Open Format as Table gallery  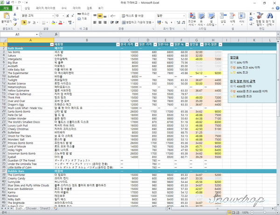click(x=201, y=19)
